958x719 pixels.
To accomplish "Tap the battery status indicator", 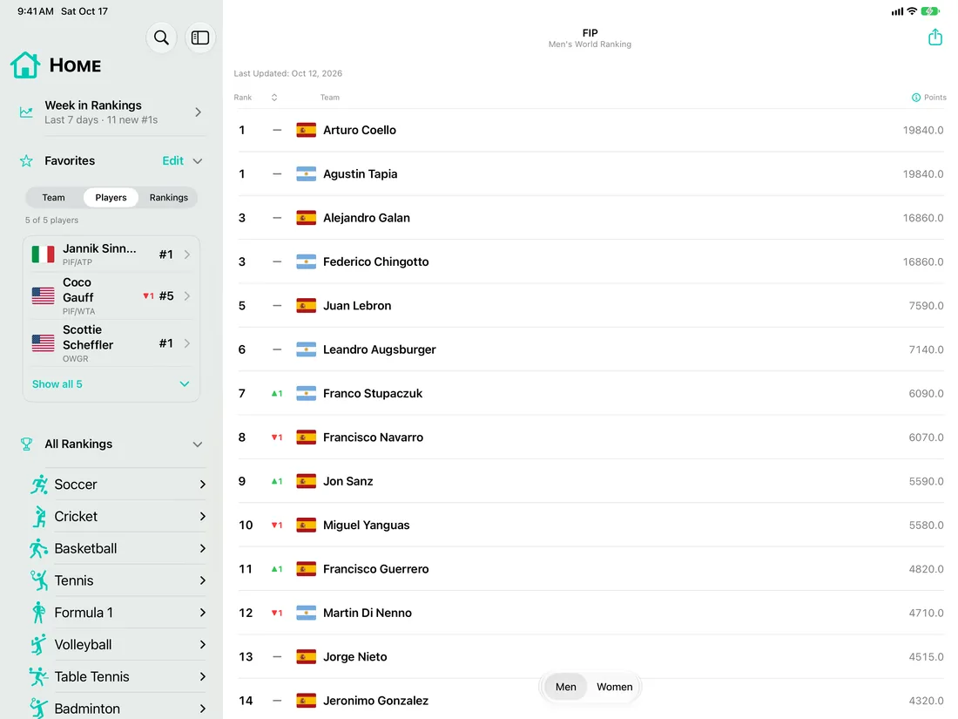I will 930,11.
